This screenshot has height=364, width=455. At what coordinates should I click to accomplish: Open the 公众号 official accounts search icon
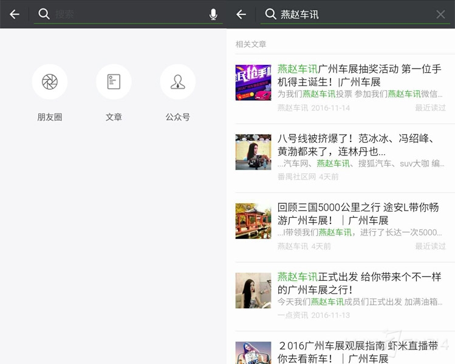tap(177, 82)
